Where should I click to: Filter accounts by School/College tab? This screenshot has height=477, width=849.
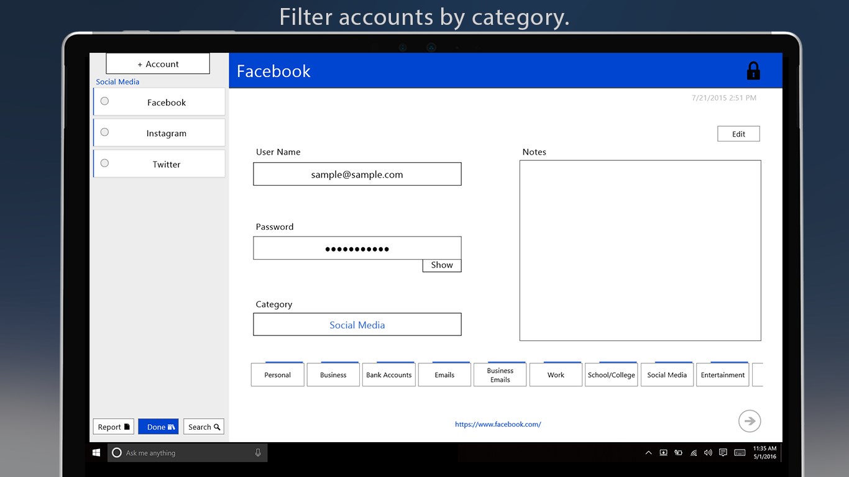click(612, 375)
